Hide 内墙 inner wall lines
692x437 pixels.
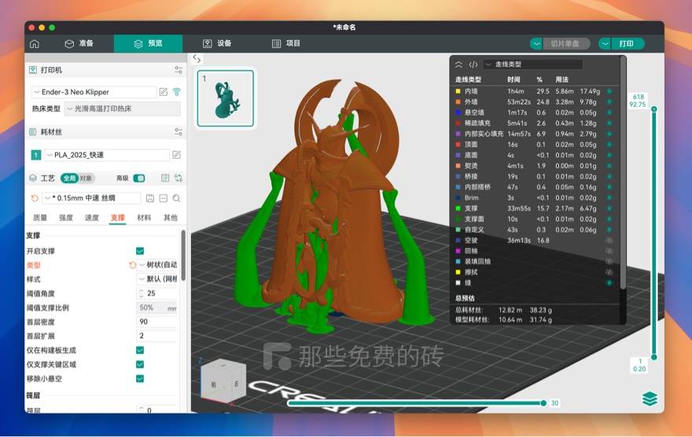point(609,91)
